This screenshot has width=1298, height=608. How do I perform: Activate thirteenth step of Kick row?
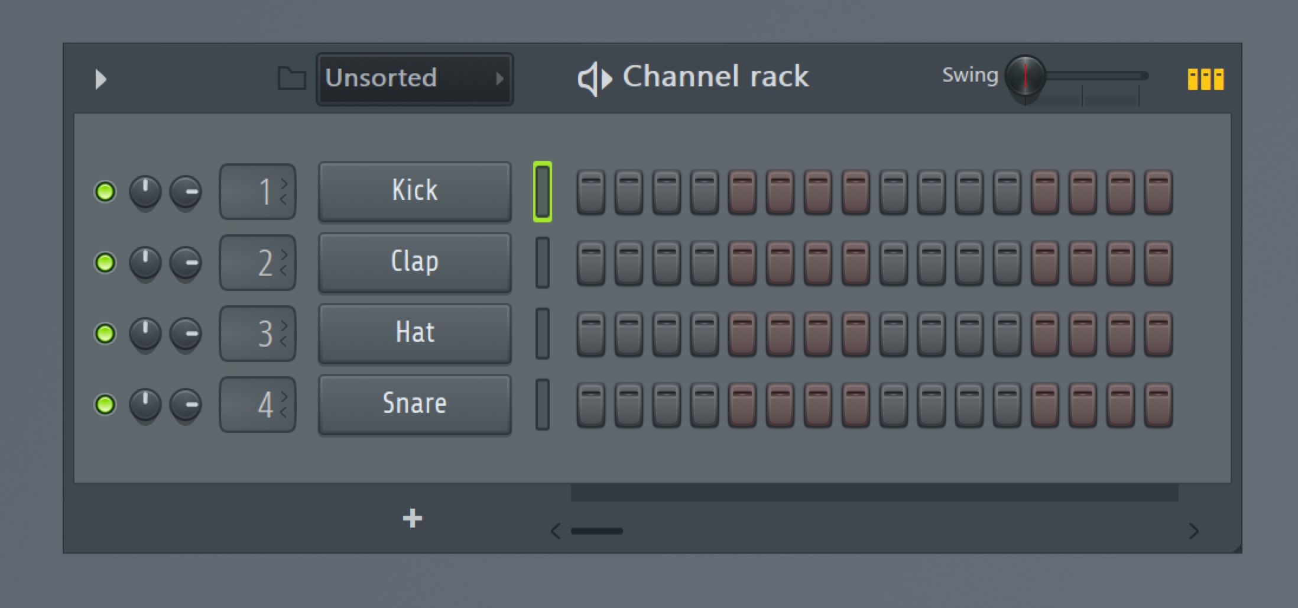pyautogui.click(x=1045, y=192)
